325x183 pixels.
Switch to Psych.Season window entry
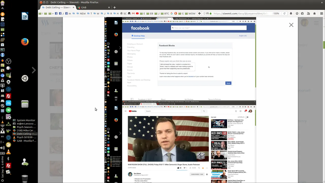(24, 127)
